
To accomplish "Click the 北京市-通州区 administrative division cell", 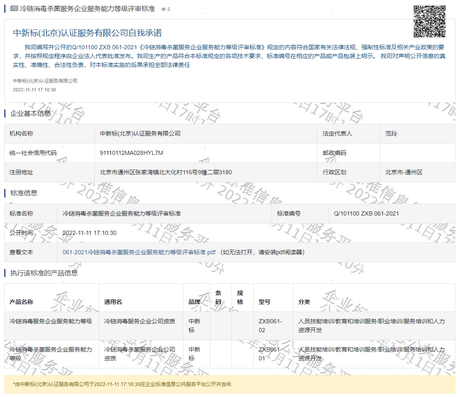I will point(404,172).
